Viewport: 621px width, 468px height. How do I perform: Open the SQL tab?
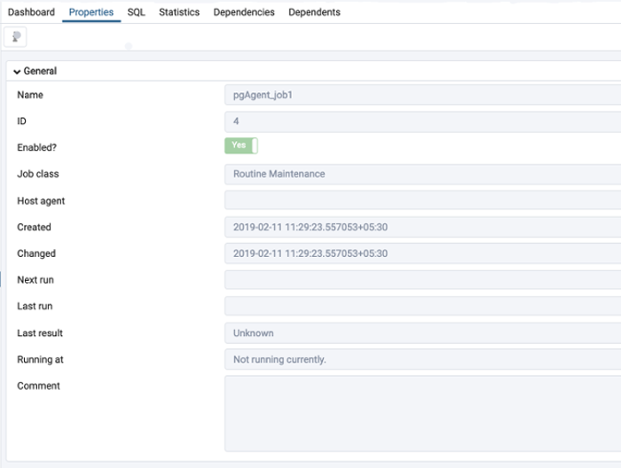(x=136, y=12)
